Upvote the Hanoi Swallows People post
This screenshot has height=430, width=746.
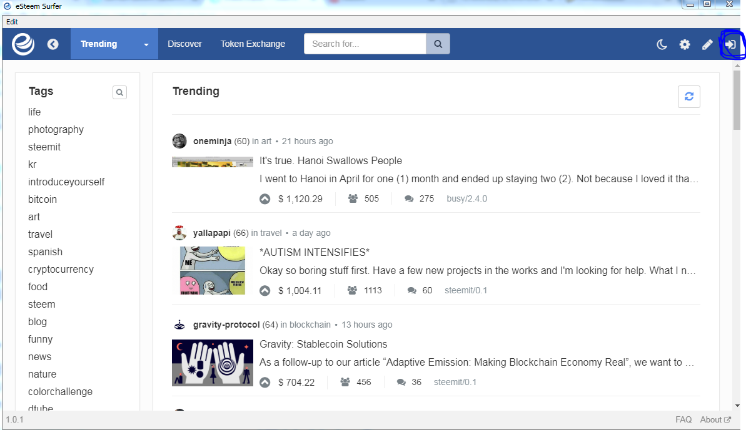pyautogui.click(x=265, y=199)
